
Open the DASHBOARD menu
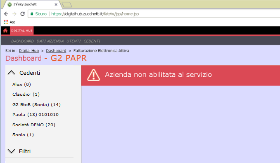[x=22, y=41]
